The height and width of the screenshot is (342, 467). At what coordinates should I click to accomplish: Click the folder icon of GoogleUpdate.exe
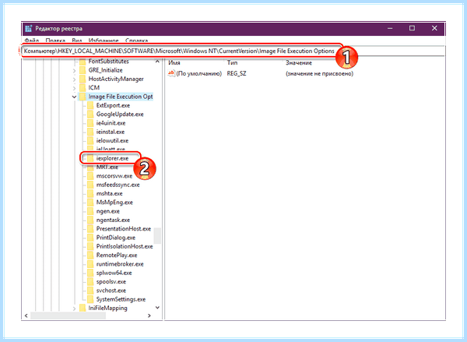click(90, 115)
